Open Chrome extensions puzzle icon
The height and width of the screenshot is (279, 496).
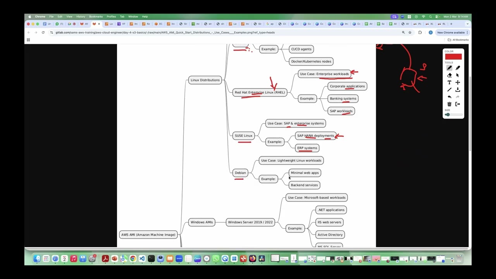pos(420,33)
